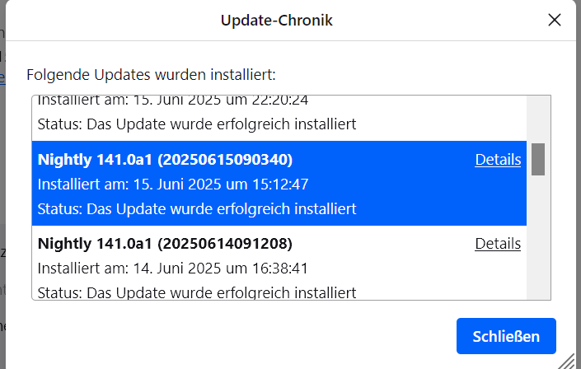Click scrollbar track above the thumb
This screenshot has width=581, height=369.
coord(538,119)
